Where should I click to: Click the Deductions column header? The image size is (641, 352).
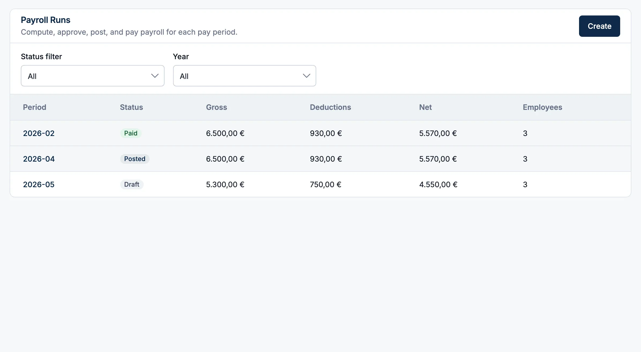(330, 107)
